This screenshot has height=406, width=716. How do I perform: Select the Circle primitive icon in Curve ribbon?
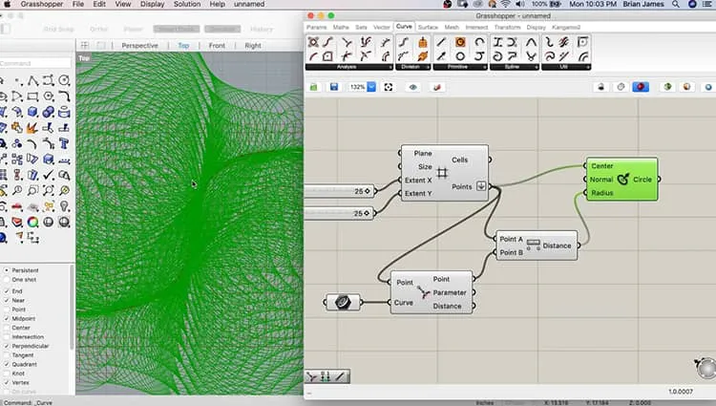click(460, 56)
